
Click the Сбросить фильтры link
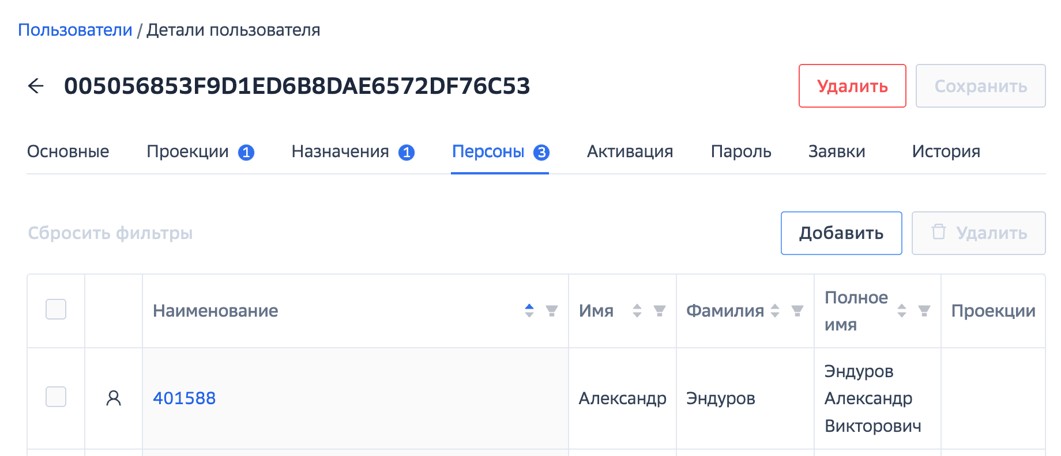click(110, 233)
